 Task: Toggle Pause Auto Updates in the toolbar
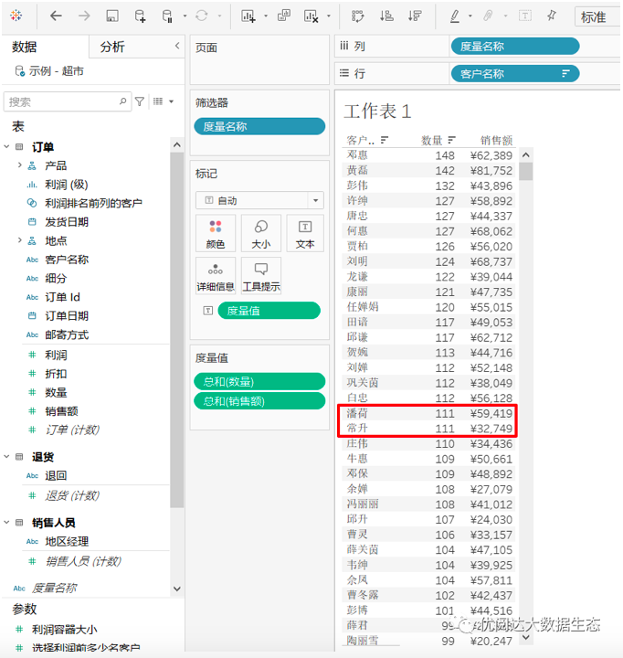point(167,16)
